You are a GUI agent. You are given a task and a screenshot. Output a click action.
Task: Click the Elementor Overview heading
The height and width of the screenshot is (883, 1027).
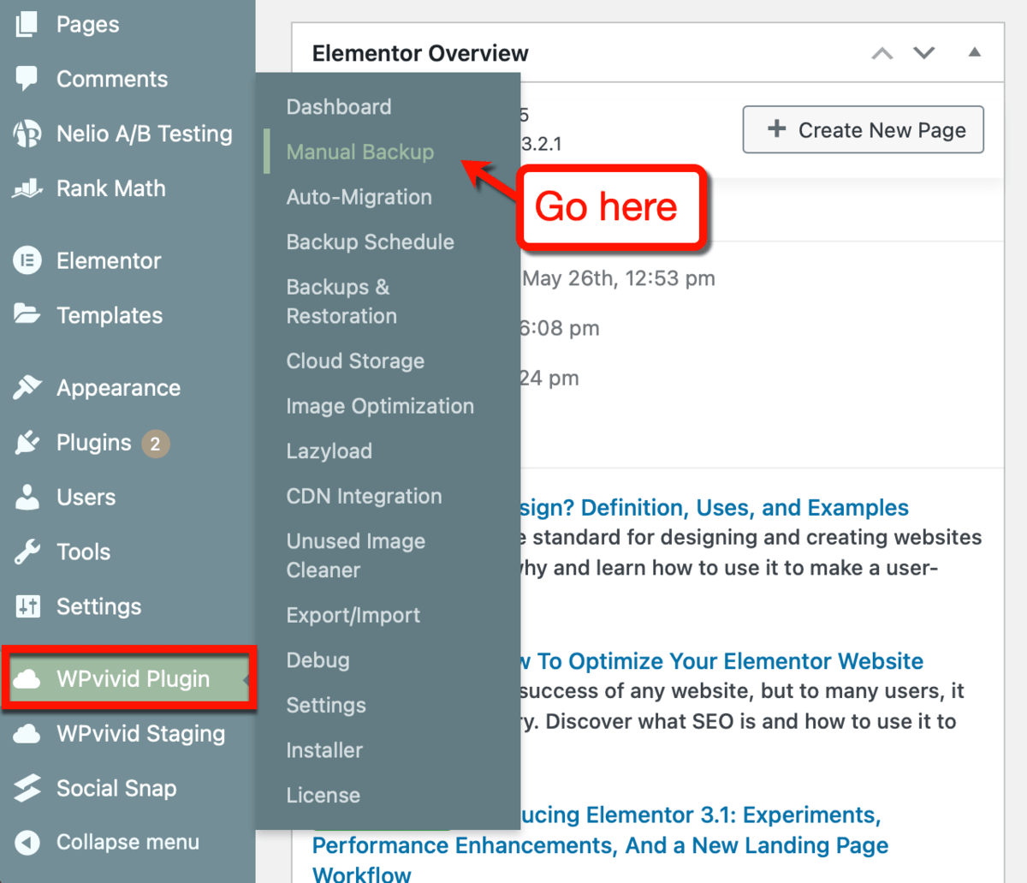[420, 53]
